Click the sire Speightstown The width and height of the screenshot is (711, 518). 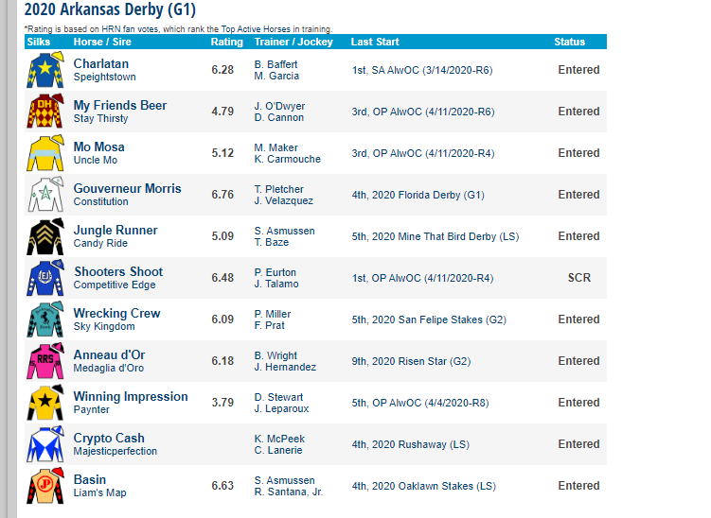[105, 77]
